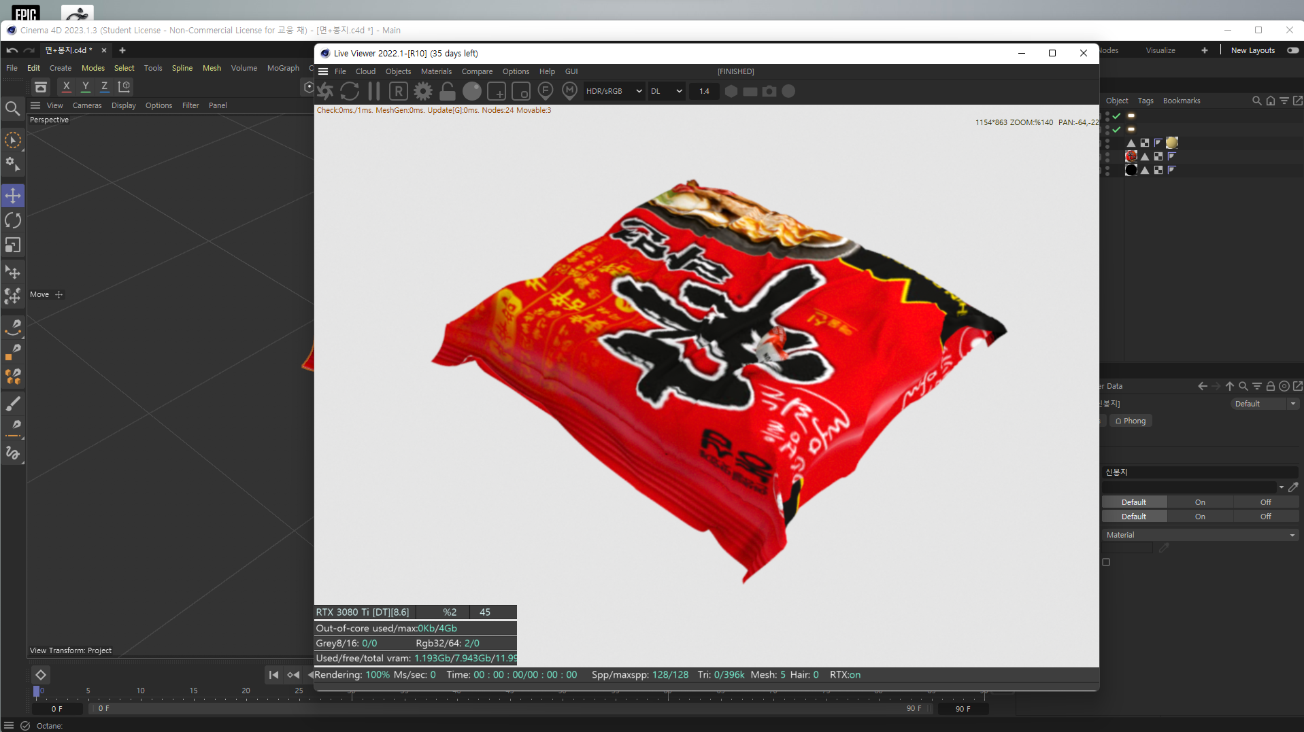Screen dimensions: 1304x732
Task: Select Off in the first Default/On/Off row
Action: pos(1265,502)
